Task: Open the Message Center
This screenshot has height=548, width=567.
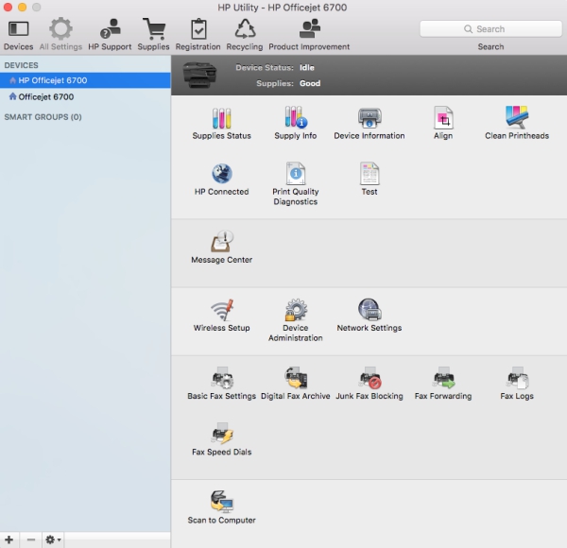Action: click(x=221, y=248)
